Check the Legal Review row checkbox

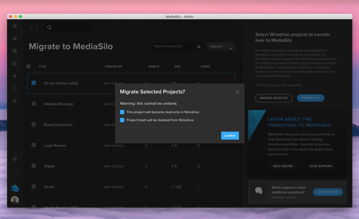pos(34,145)
